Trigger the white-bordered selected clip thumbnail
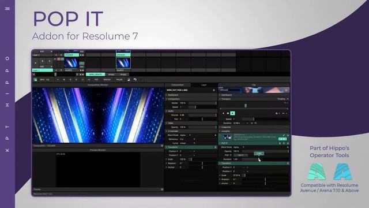369x208 pixels. point(123,63)
